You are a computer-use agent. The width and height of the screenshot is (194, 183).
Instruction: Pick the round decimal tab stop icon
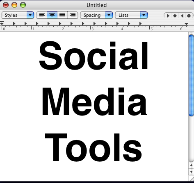click(189, 16)
